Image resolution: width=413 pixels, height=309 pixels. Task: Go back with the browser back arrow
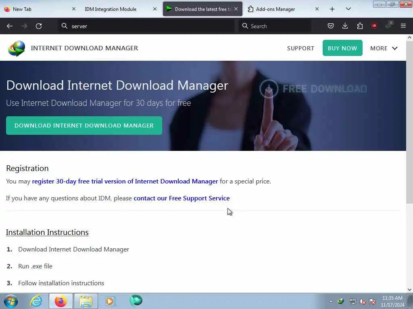click(10, 26)
